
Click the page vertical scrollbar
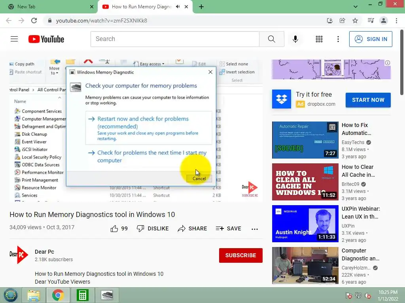click(x=402, y=62)
